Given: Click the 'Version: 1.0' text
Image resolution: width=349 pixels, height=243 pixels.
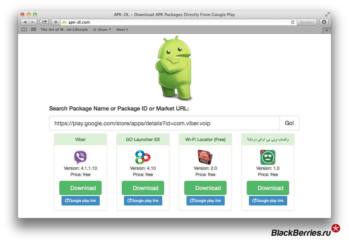Looking at the screenshot, I should point(268,168).
